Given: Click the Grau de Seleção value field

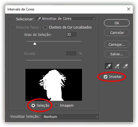Looking at the screenshot, I should (71, 34).
